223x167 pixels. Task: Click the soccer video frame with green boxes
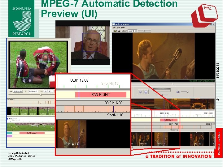(x=38, y=65)
